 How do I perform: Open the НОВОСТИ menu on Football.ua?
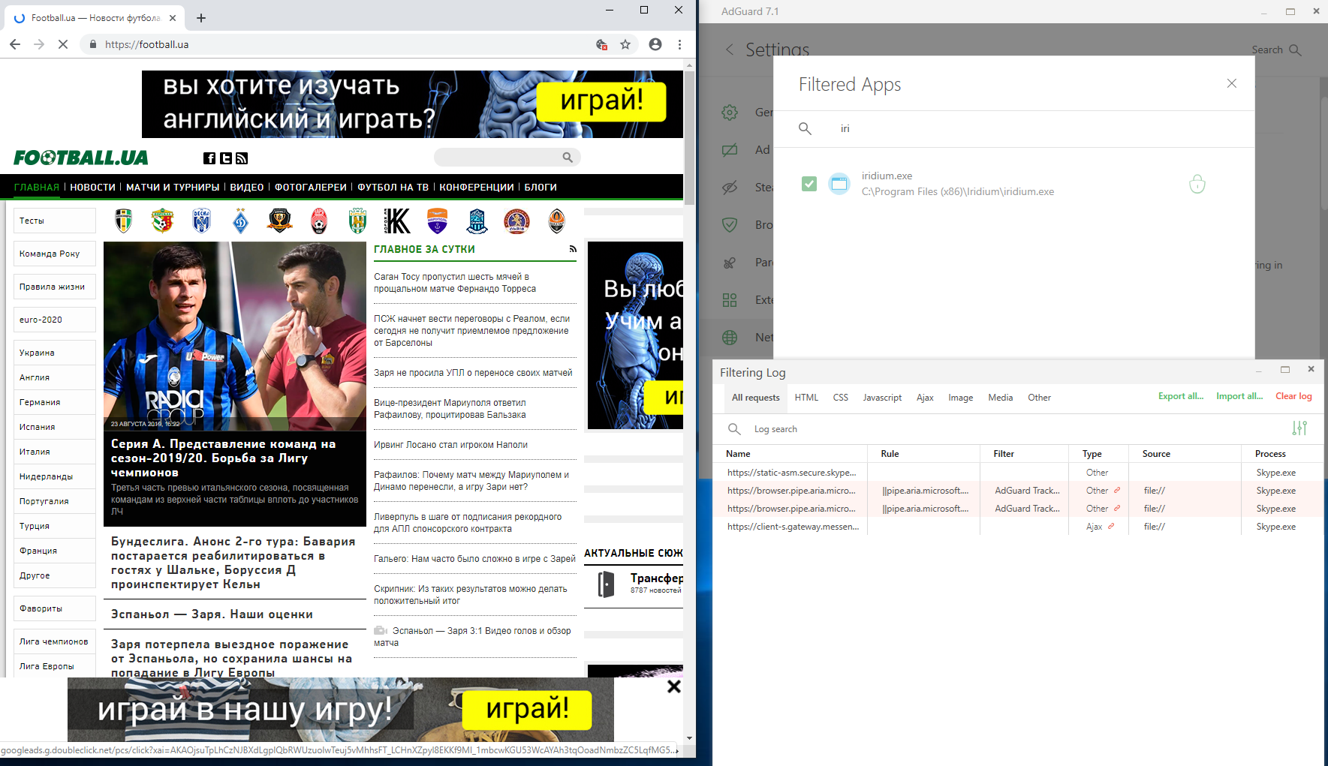[92, 187]
